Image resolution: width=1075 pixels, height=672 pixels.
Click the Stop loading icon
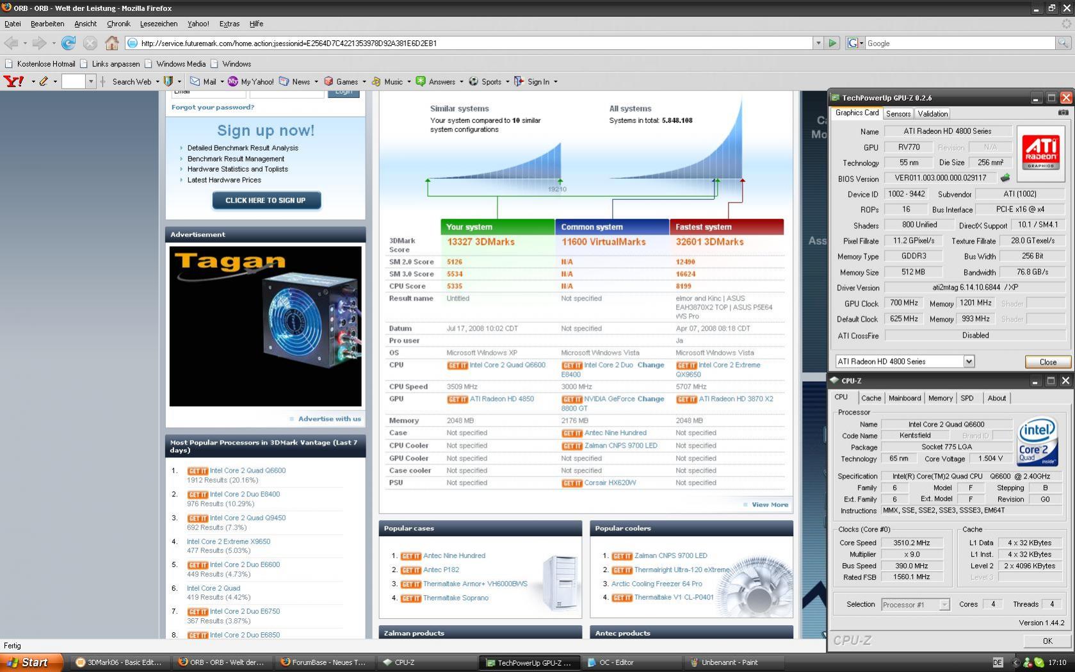pyautogui.click(x=90, y=43)
